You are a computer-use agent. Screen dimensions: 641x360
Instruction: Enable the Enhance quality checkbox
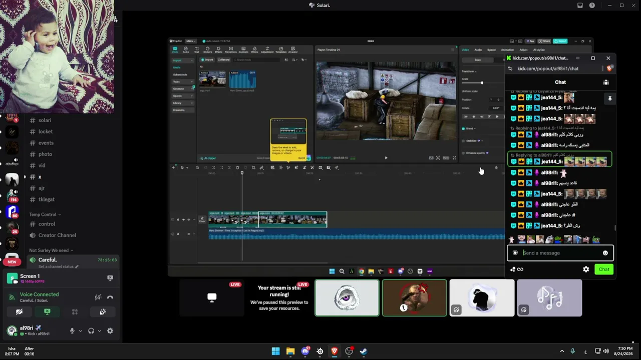coord(463,153)
